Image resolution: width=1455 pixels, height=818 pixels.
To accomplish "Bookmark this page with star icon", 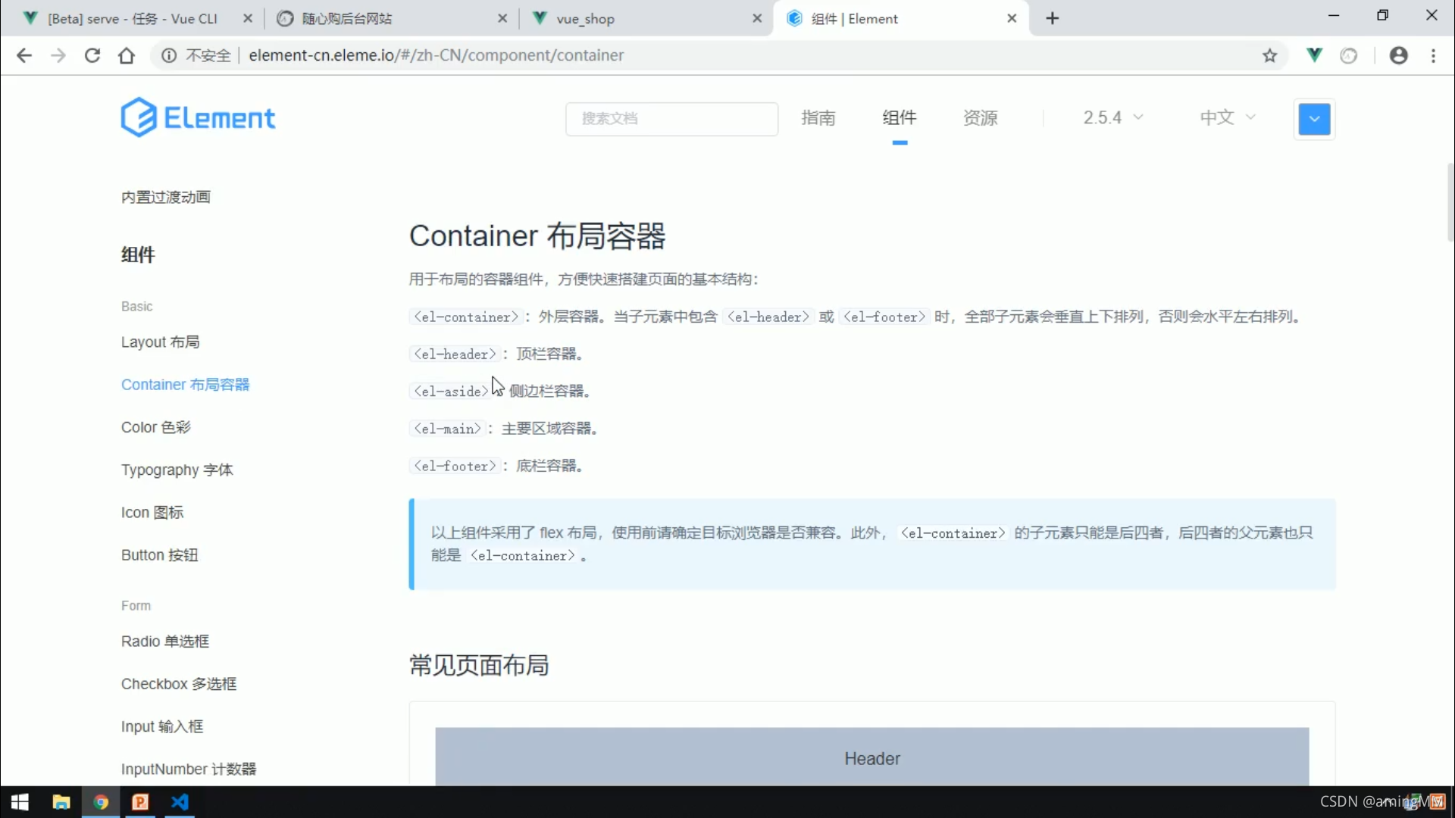I will (1270, 55).
